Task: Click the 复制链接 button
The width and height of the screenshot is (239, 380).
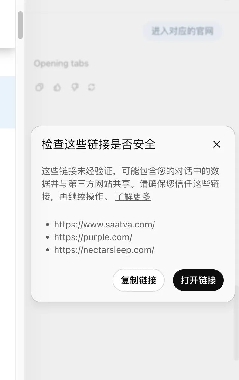Action: tap(138, 280)
